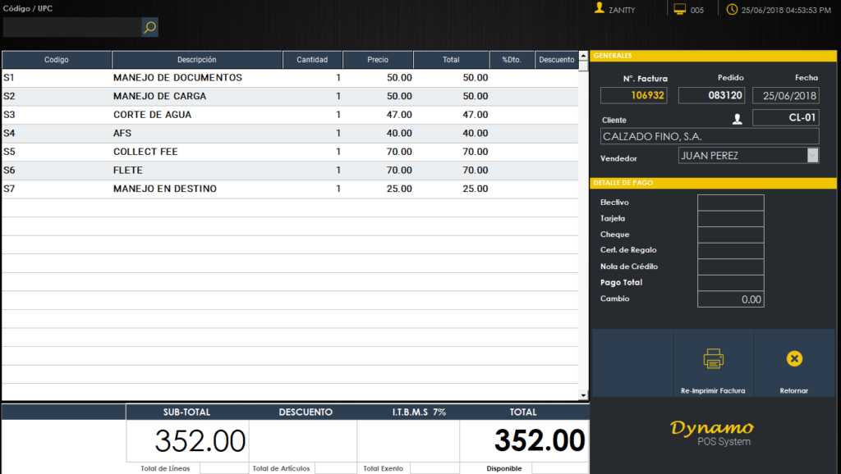Click the client lookup person icon
841x474 pixels.
737,119
